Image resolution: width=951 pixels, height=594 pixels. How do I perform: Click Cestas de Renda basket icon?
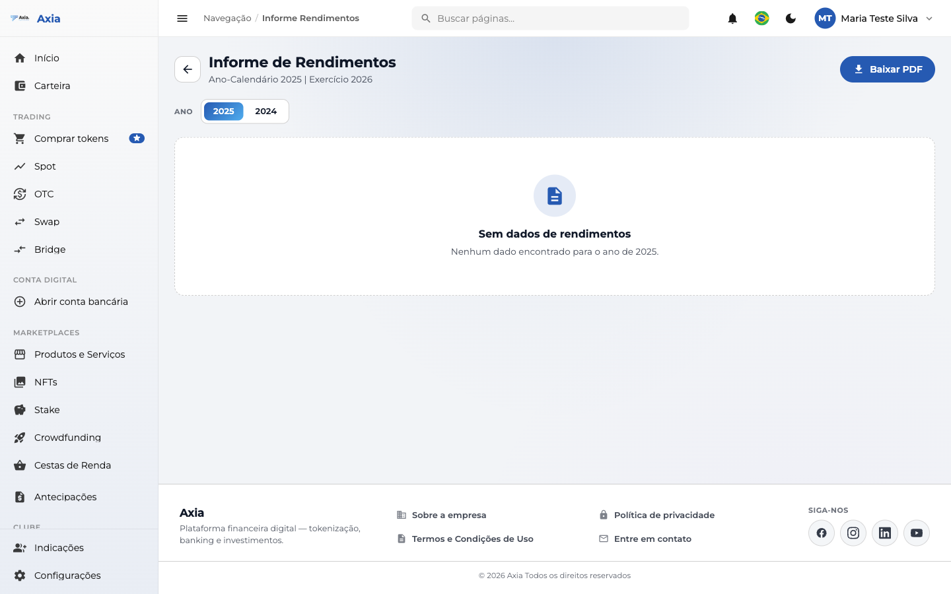tap(20, 465)
